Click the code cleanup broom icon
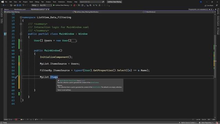 (36, 120)
